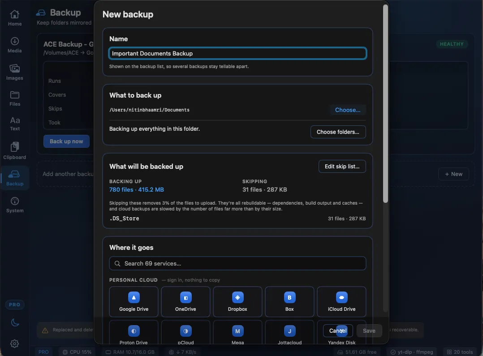Click yt-dlp · ffmpeg status entry
This screenshot has height=356, width=483.
(411, 352)
